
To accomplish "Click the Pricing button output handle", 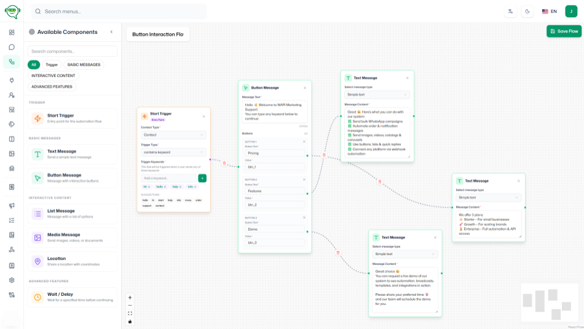I will 307,156.
